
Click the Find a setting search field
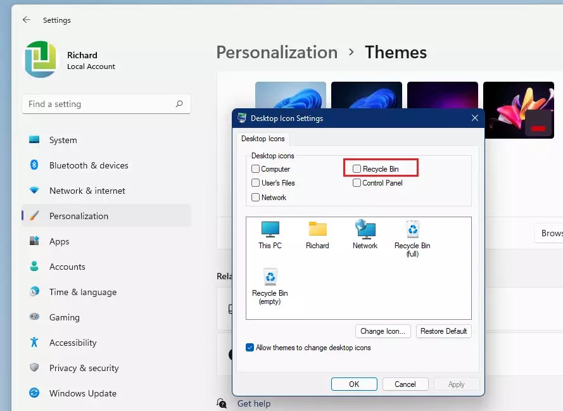coord(106,104)
